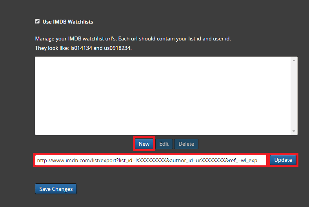
Task: Click the "Use IMDB Watchlists" label text
Action: point(67,22)
